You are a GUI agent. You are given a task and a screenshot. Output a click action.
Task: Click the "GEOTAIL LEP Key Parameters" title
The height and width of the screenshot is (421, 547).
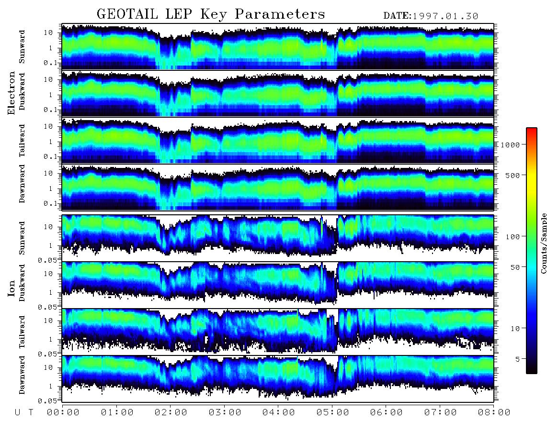211,14
